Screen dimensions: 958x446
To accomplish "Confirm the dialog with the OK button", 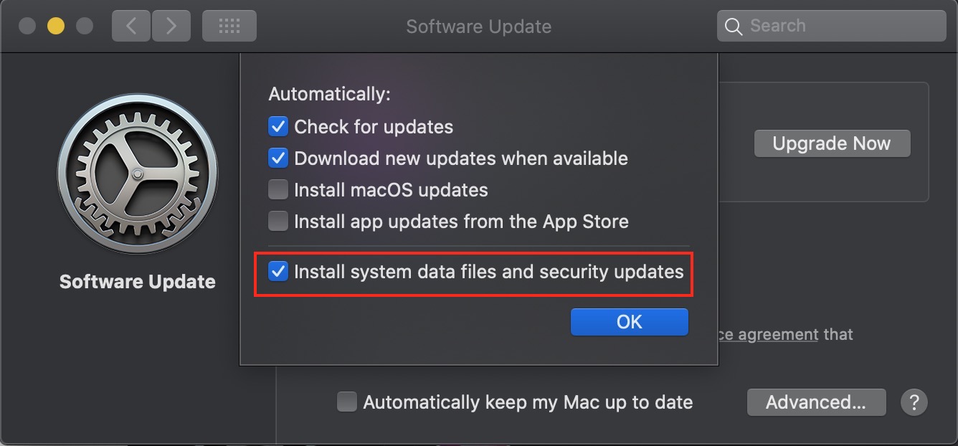I will click(x=630, y=322).
